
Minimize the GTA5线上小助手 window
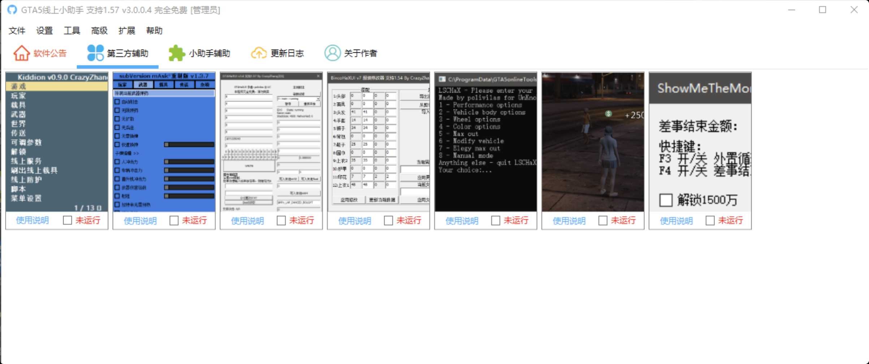[x=792, y=10]
